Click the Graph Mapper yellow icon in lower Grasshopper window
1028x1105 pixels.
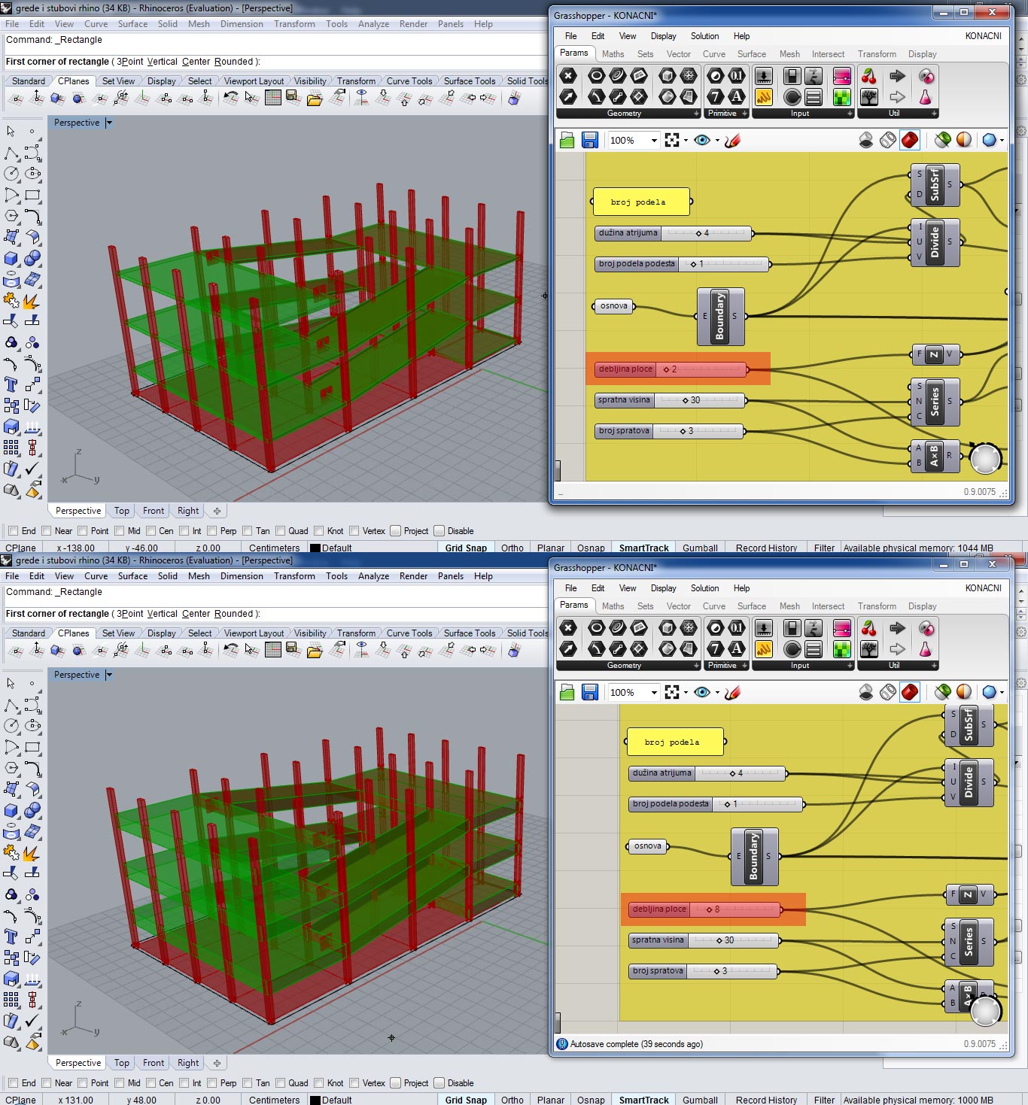tap(763, 648)
